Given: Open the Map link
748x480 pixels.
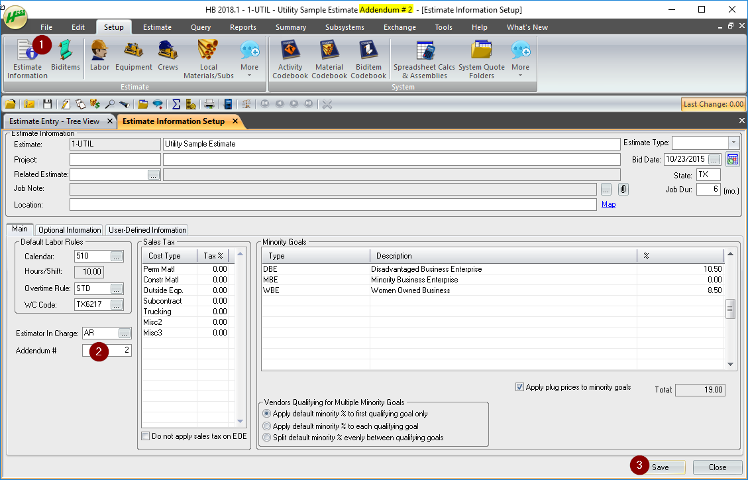Looking at the screenshot, I should (608, 204).
